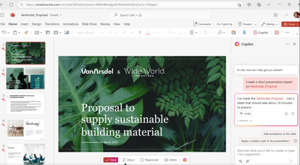Screen dimensions: 300x165
Task: Expand the 1 reference section
Action: tap(244, 121)
